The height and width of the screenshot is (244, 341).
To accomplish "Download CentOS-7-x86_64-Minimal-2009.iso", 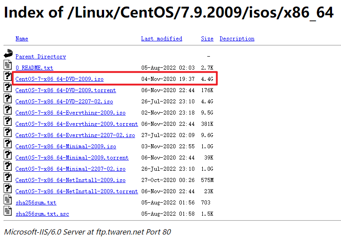I will [66, 146].
